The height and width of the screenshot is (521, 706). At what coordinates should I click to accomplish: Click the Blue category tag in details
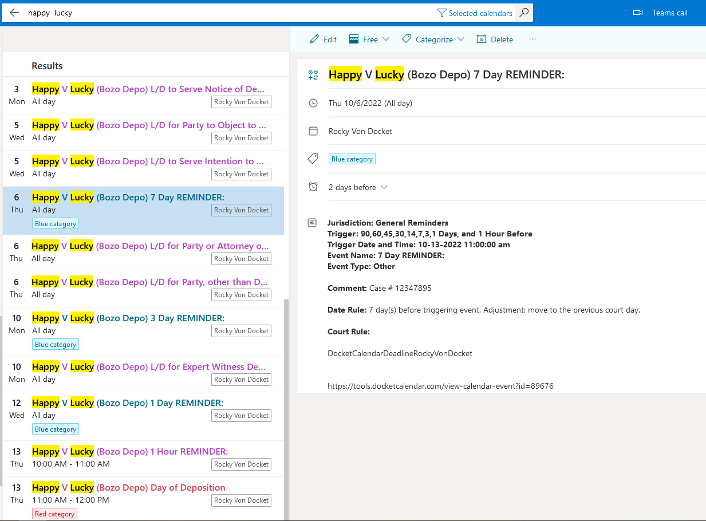click(352, 159)
